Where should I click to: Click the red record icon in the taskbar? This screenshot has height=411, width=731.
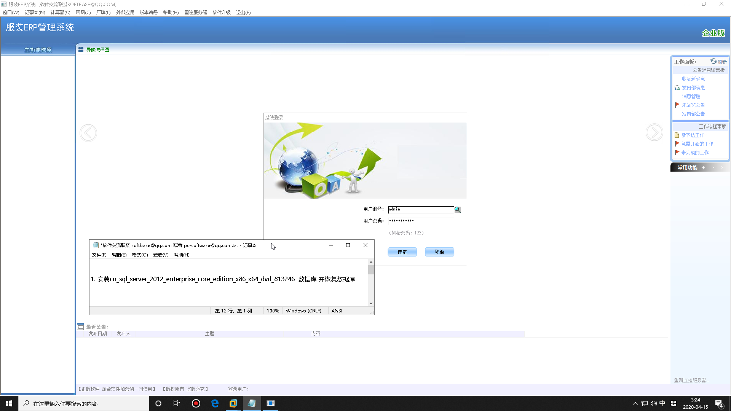tap(196, 403)
